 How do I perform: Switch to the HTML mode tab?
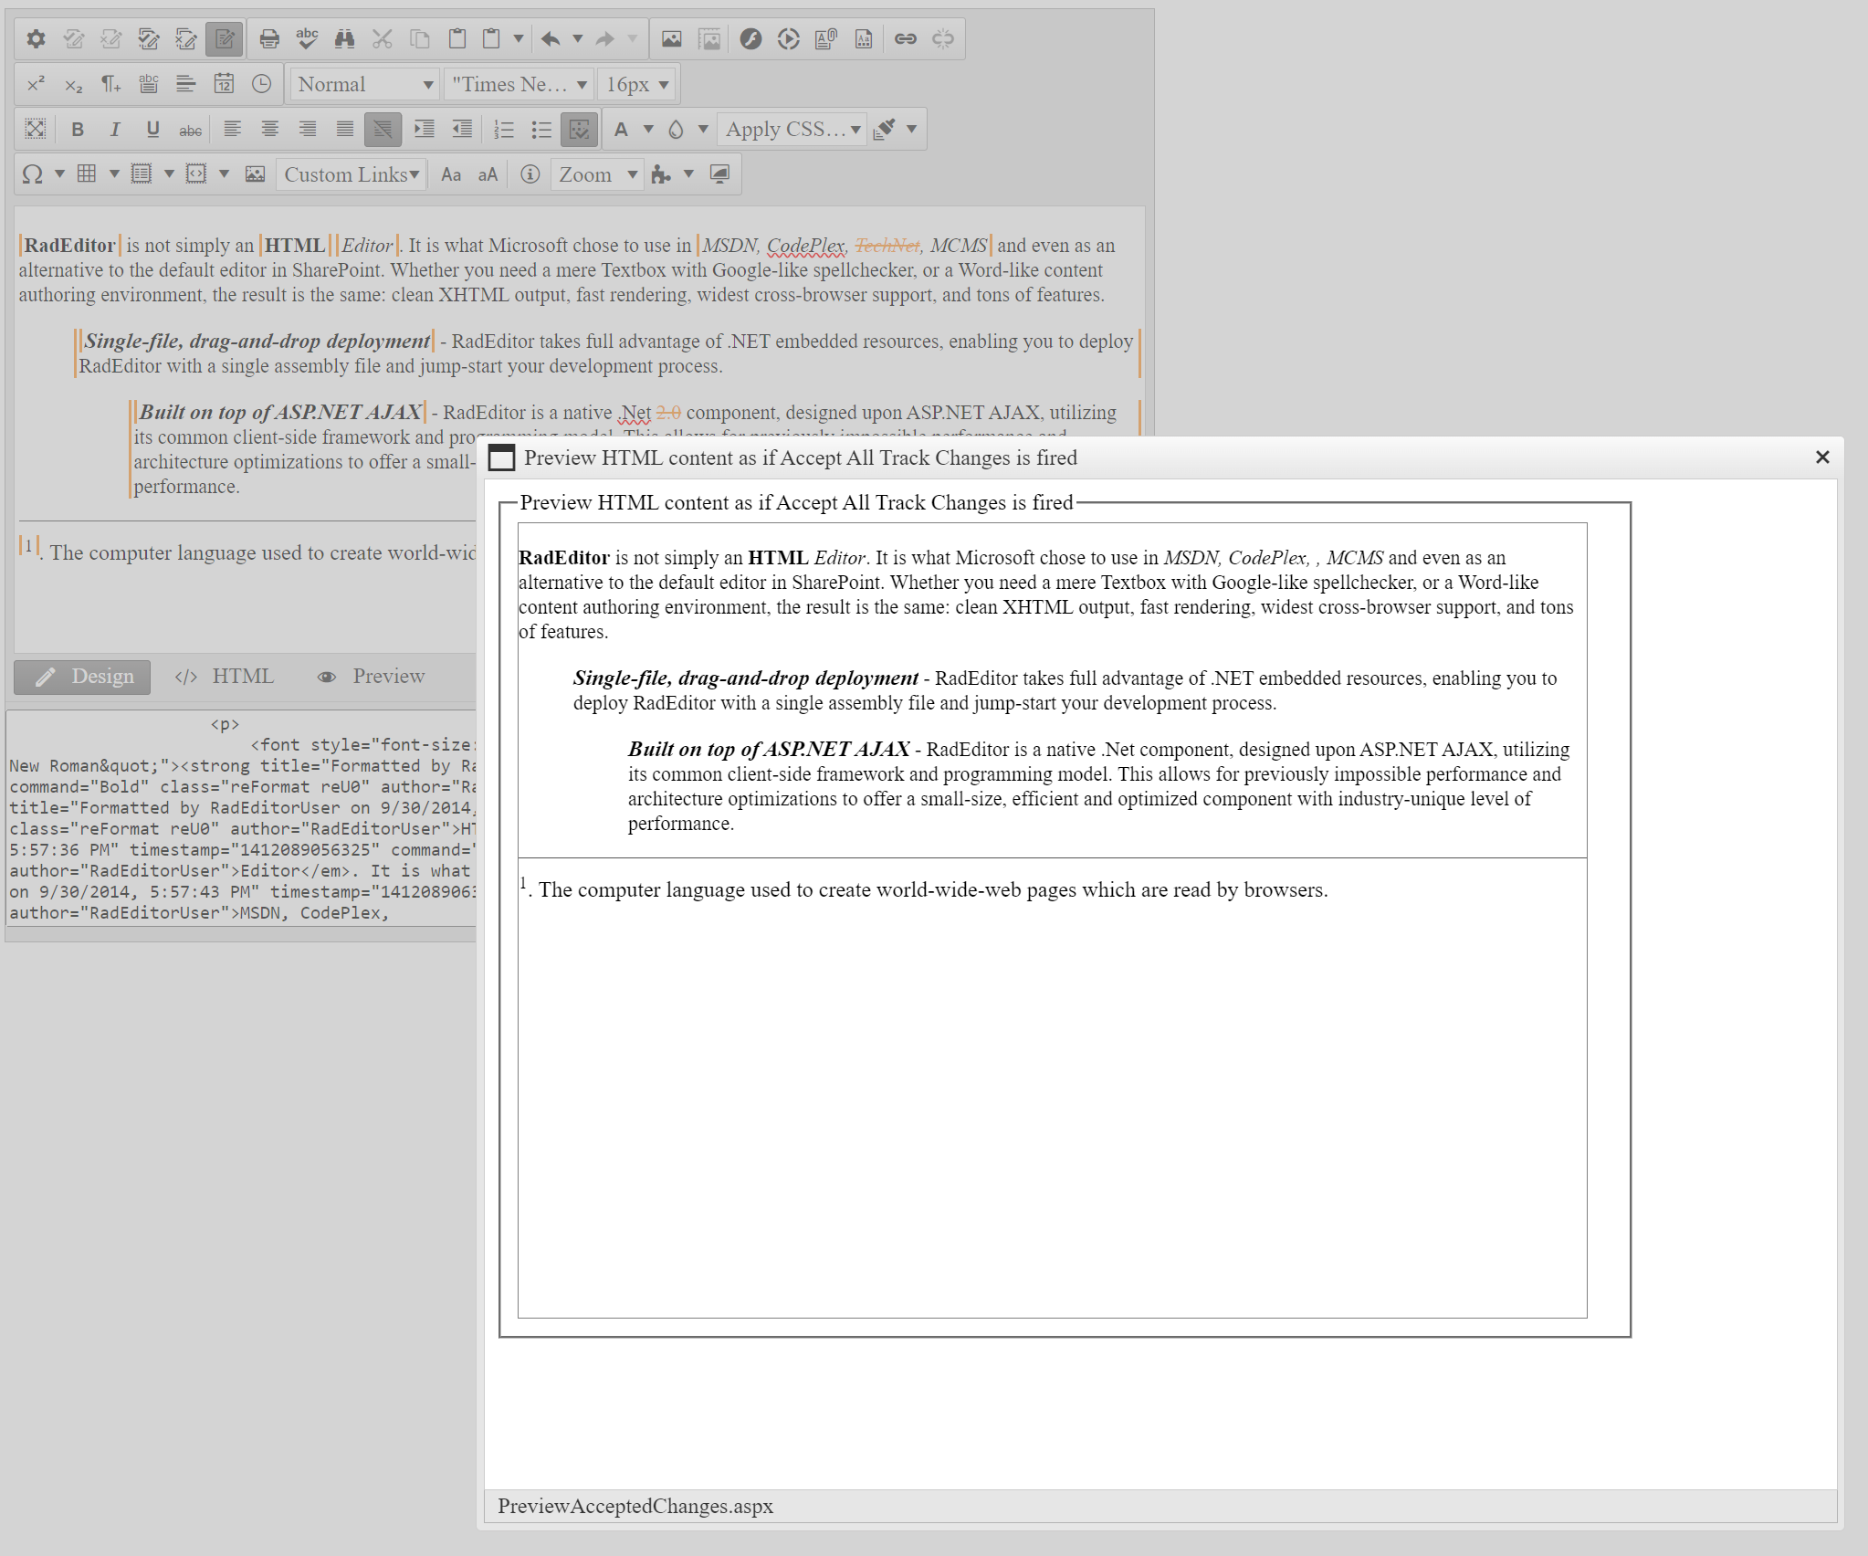[x=226, y=677]
